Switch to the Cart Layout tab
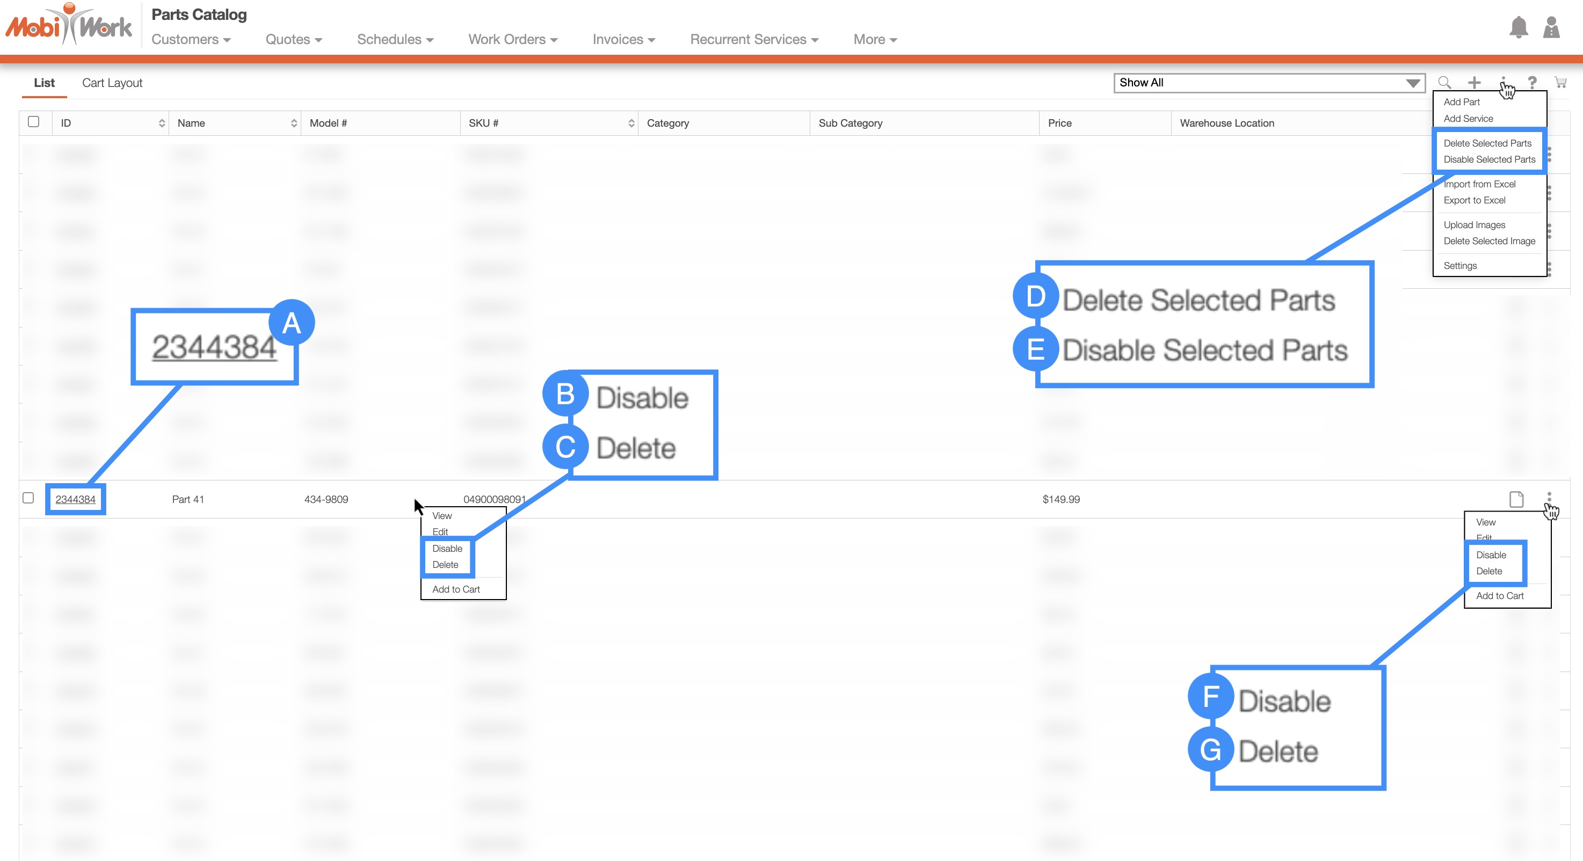 pyautogui.click(x=112, y=83)
